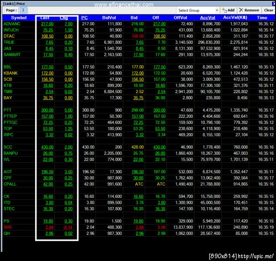Click the Page number field showing 3
The height and width of the screenshot is (261, 276).
(23, 10)
